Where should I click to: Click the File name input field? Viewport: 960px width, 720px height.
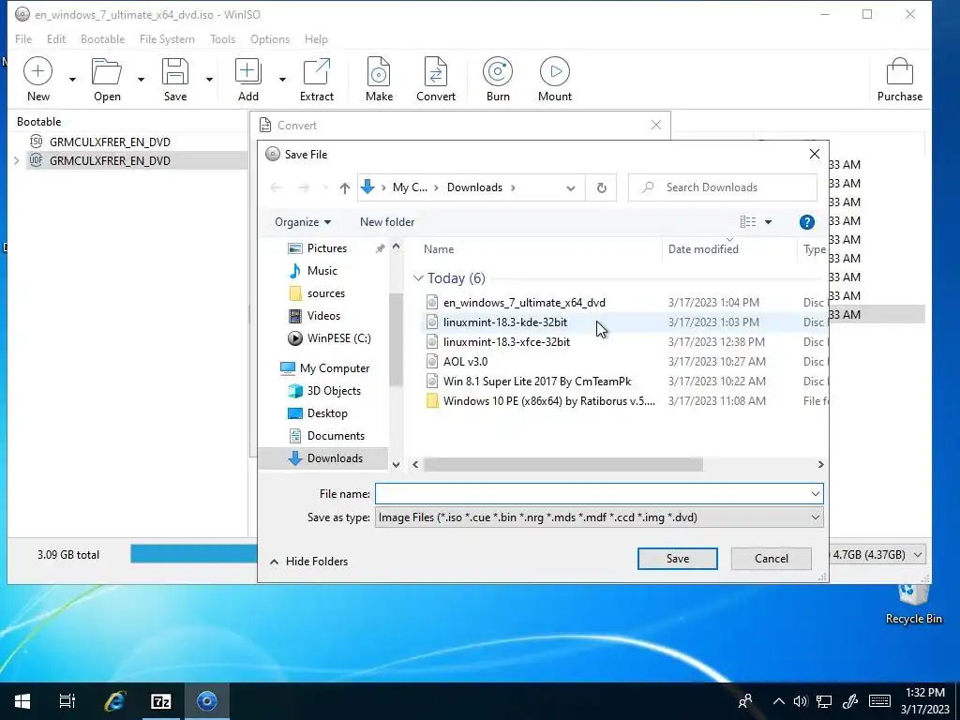pos(599,493)
